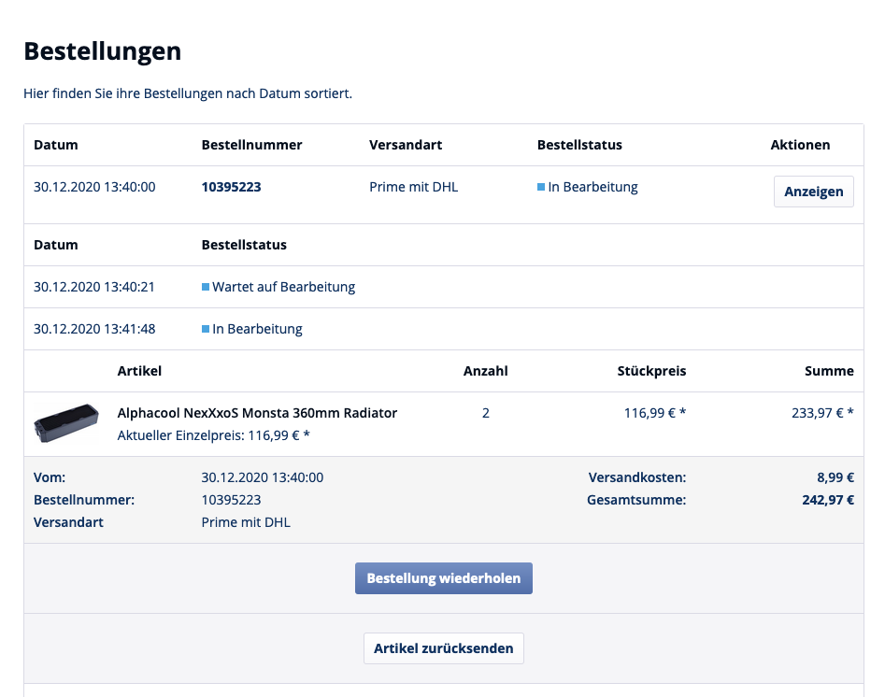The width and height of the screenshot is (885, 697).
Task: Click status square next to Wartet auf Bearbeitung
Action: click(206, 287)
